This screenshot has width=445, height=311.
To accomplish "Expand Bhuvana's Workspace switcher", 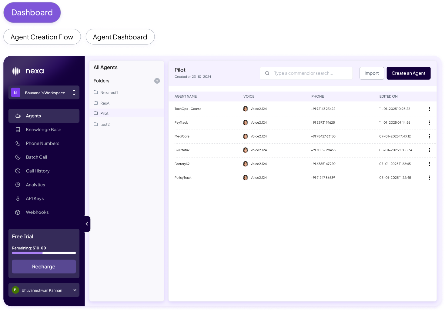I will pyautogui.click(x=44, y=92).
